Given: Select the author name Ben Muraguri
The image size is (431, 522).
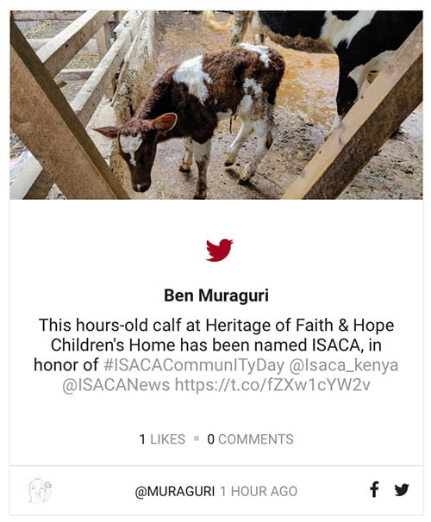Looking at the screenshot, I should [x=216, y=295].
